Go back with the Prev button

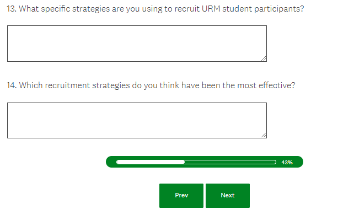pos(181,196)
